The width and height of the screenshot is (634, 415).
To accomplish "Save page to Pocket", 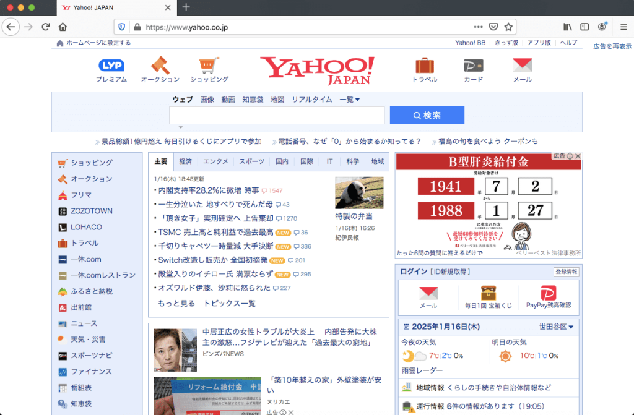I will pyautogui.click(x=493, y=27).
